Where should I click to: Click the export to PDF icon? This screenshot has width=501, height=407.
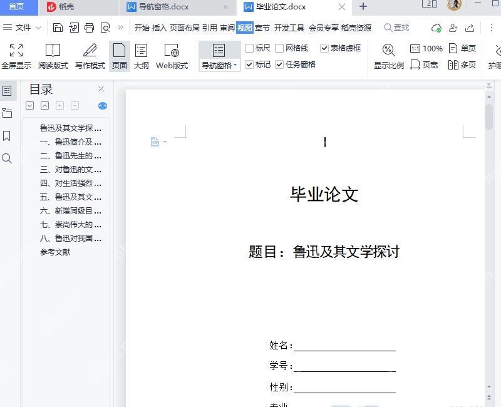(74, 28)
